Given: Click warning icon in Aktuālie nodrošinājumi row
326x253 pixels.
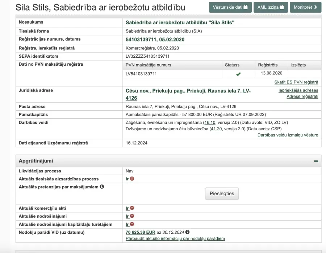Looking at the screenshot, I should [132, 216].
